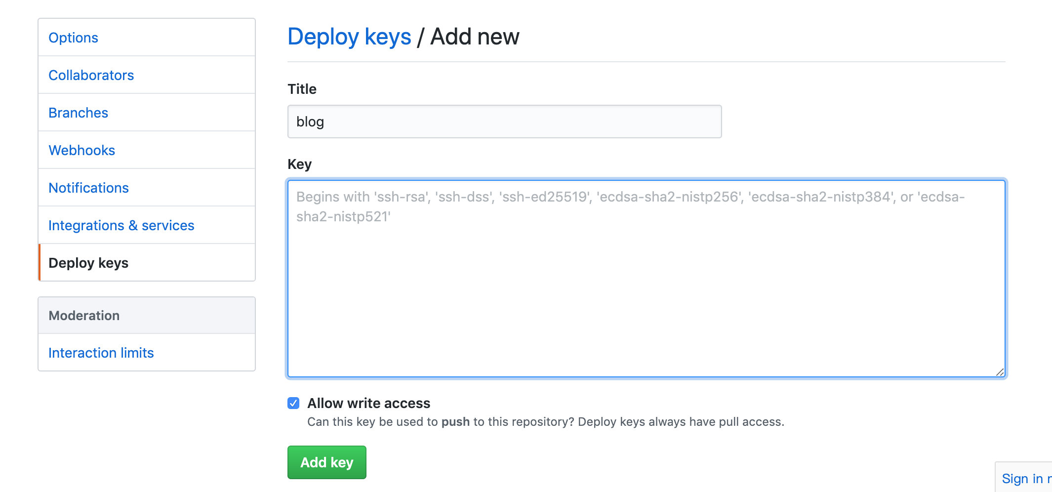Image resolution: width=1052 pixels, height=492 pixels.
Task: Select Deploy keys sidebar item
Action: [x=88, y=263]
